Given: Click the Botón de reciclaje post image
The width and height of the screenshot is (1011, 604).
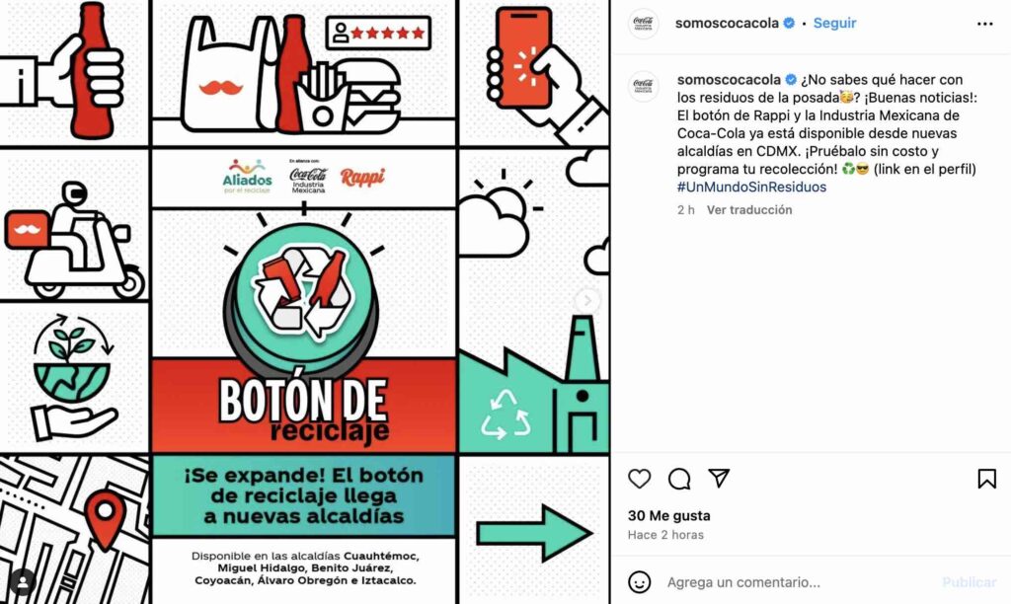Looking at the screenshot, I should (304, 302).
